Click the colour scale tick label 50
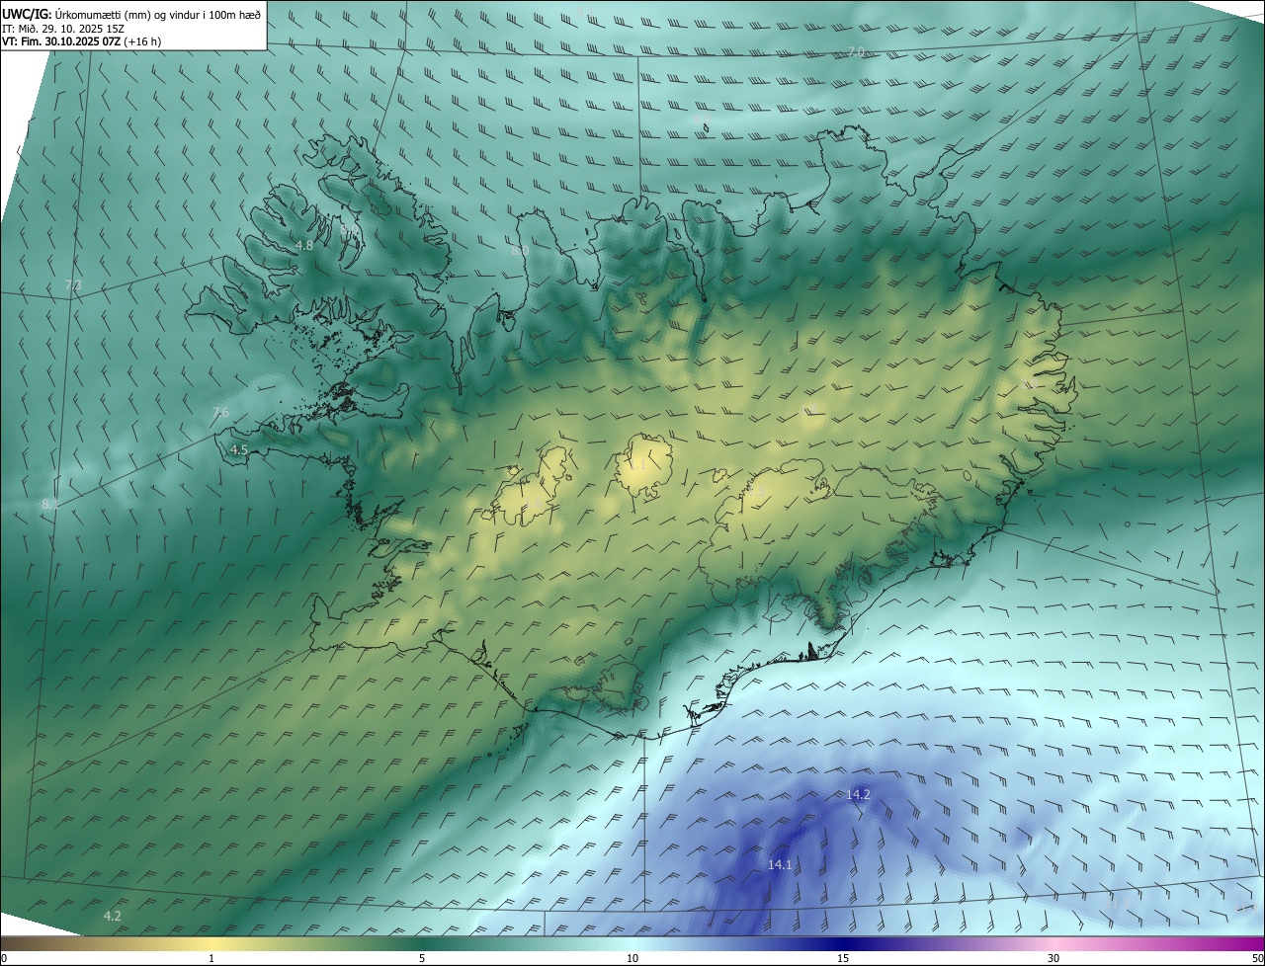This screenshot has width=1265, height=966. pyautogui.click(x=1256, y=958)
